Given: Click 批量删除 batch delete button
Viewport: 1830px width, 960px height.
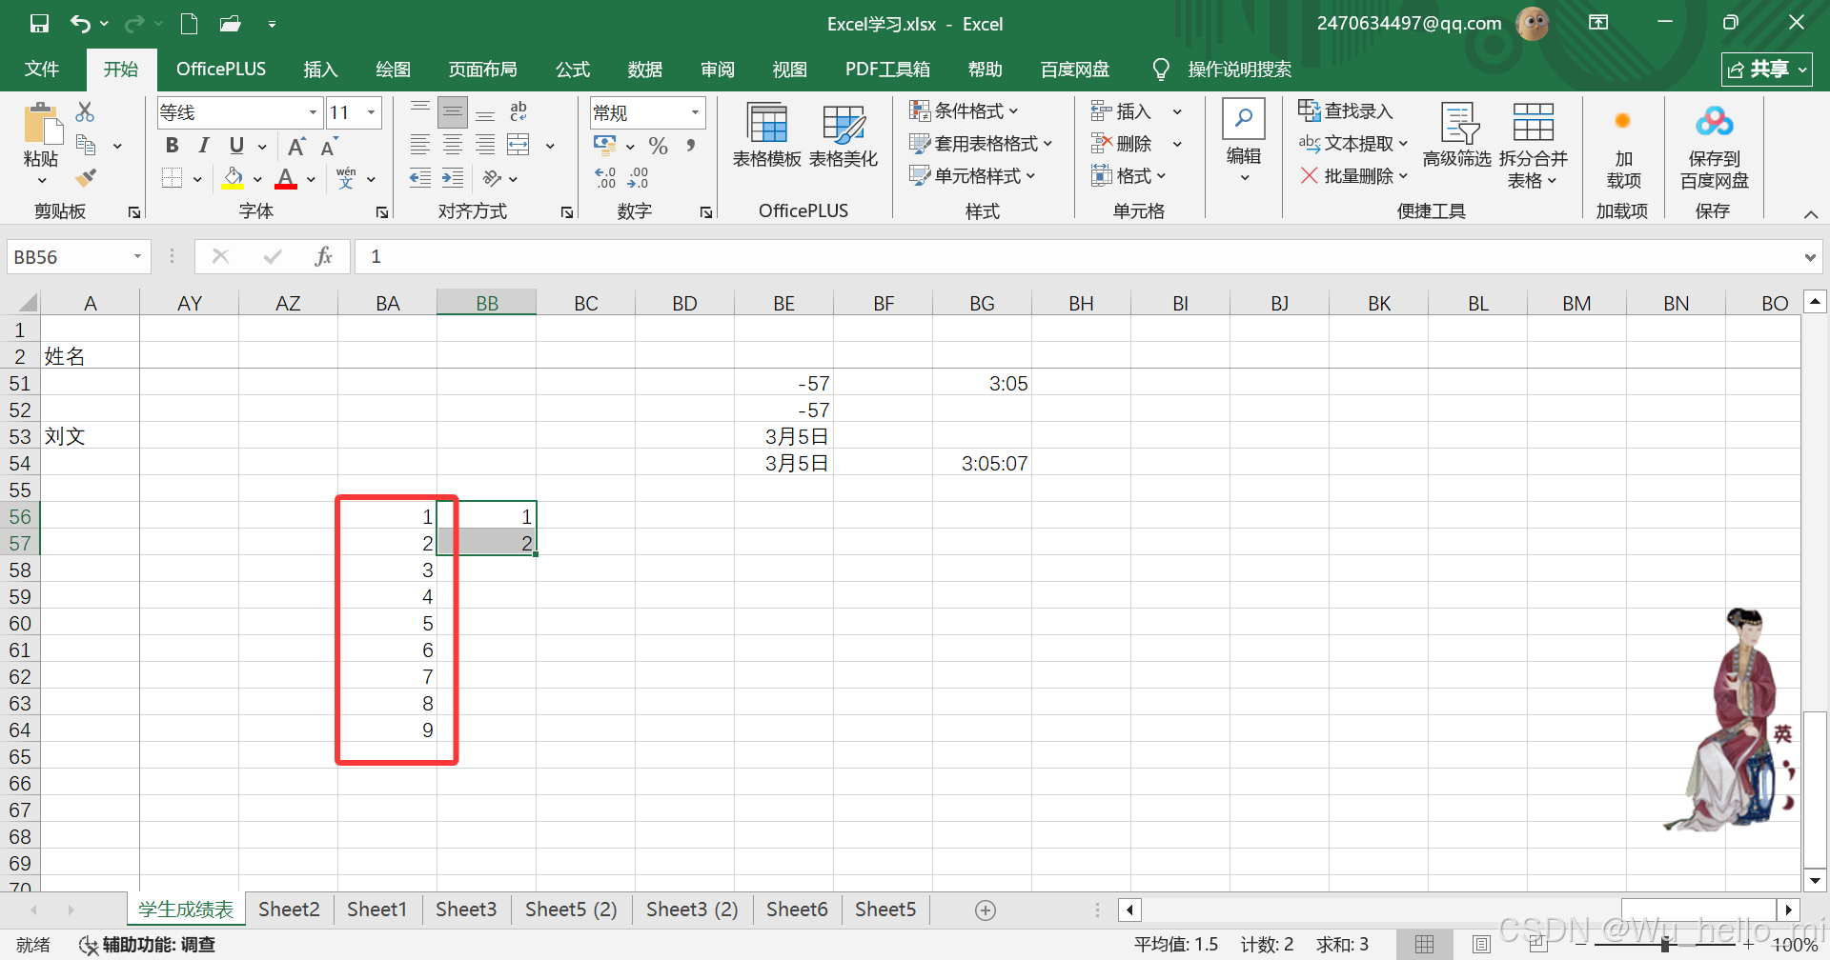Looking at the screenshot, I should (1353, 176).
